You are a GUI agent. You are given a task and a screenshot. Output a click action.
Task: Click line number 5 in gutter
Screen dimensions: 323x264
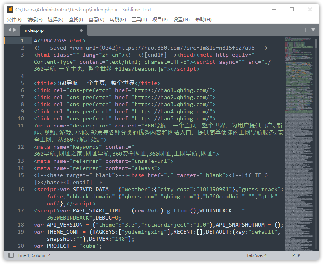tap(22, 83)
